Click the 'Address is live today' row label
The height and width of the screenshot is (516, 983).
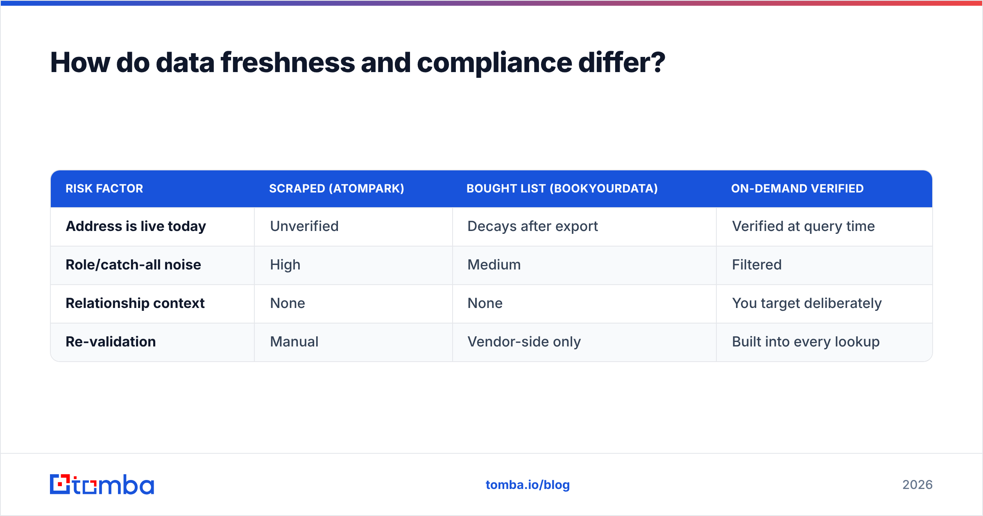tap(136, 226)
